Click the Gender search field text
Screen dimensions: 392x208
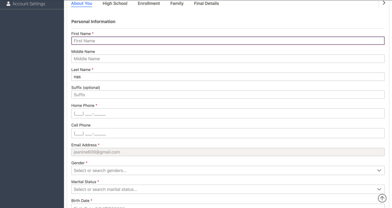100,171
